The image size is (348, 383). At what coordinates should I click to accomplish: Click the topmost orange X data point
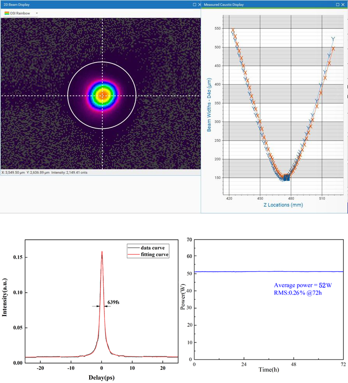tap(233, 30)
